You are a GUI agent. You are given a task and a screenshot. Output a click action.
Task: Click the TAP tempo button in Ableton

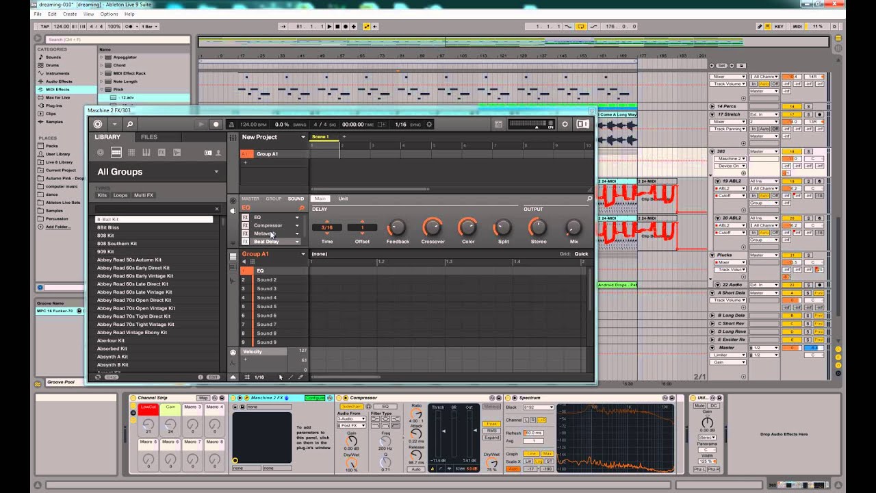[45, 26]
